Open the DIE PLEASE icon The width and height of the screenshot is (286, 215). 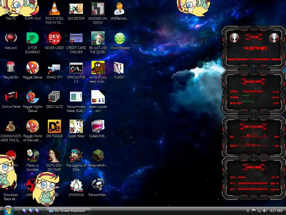tap(54, 126)
